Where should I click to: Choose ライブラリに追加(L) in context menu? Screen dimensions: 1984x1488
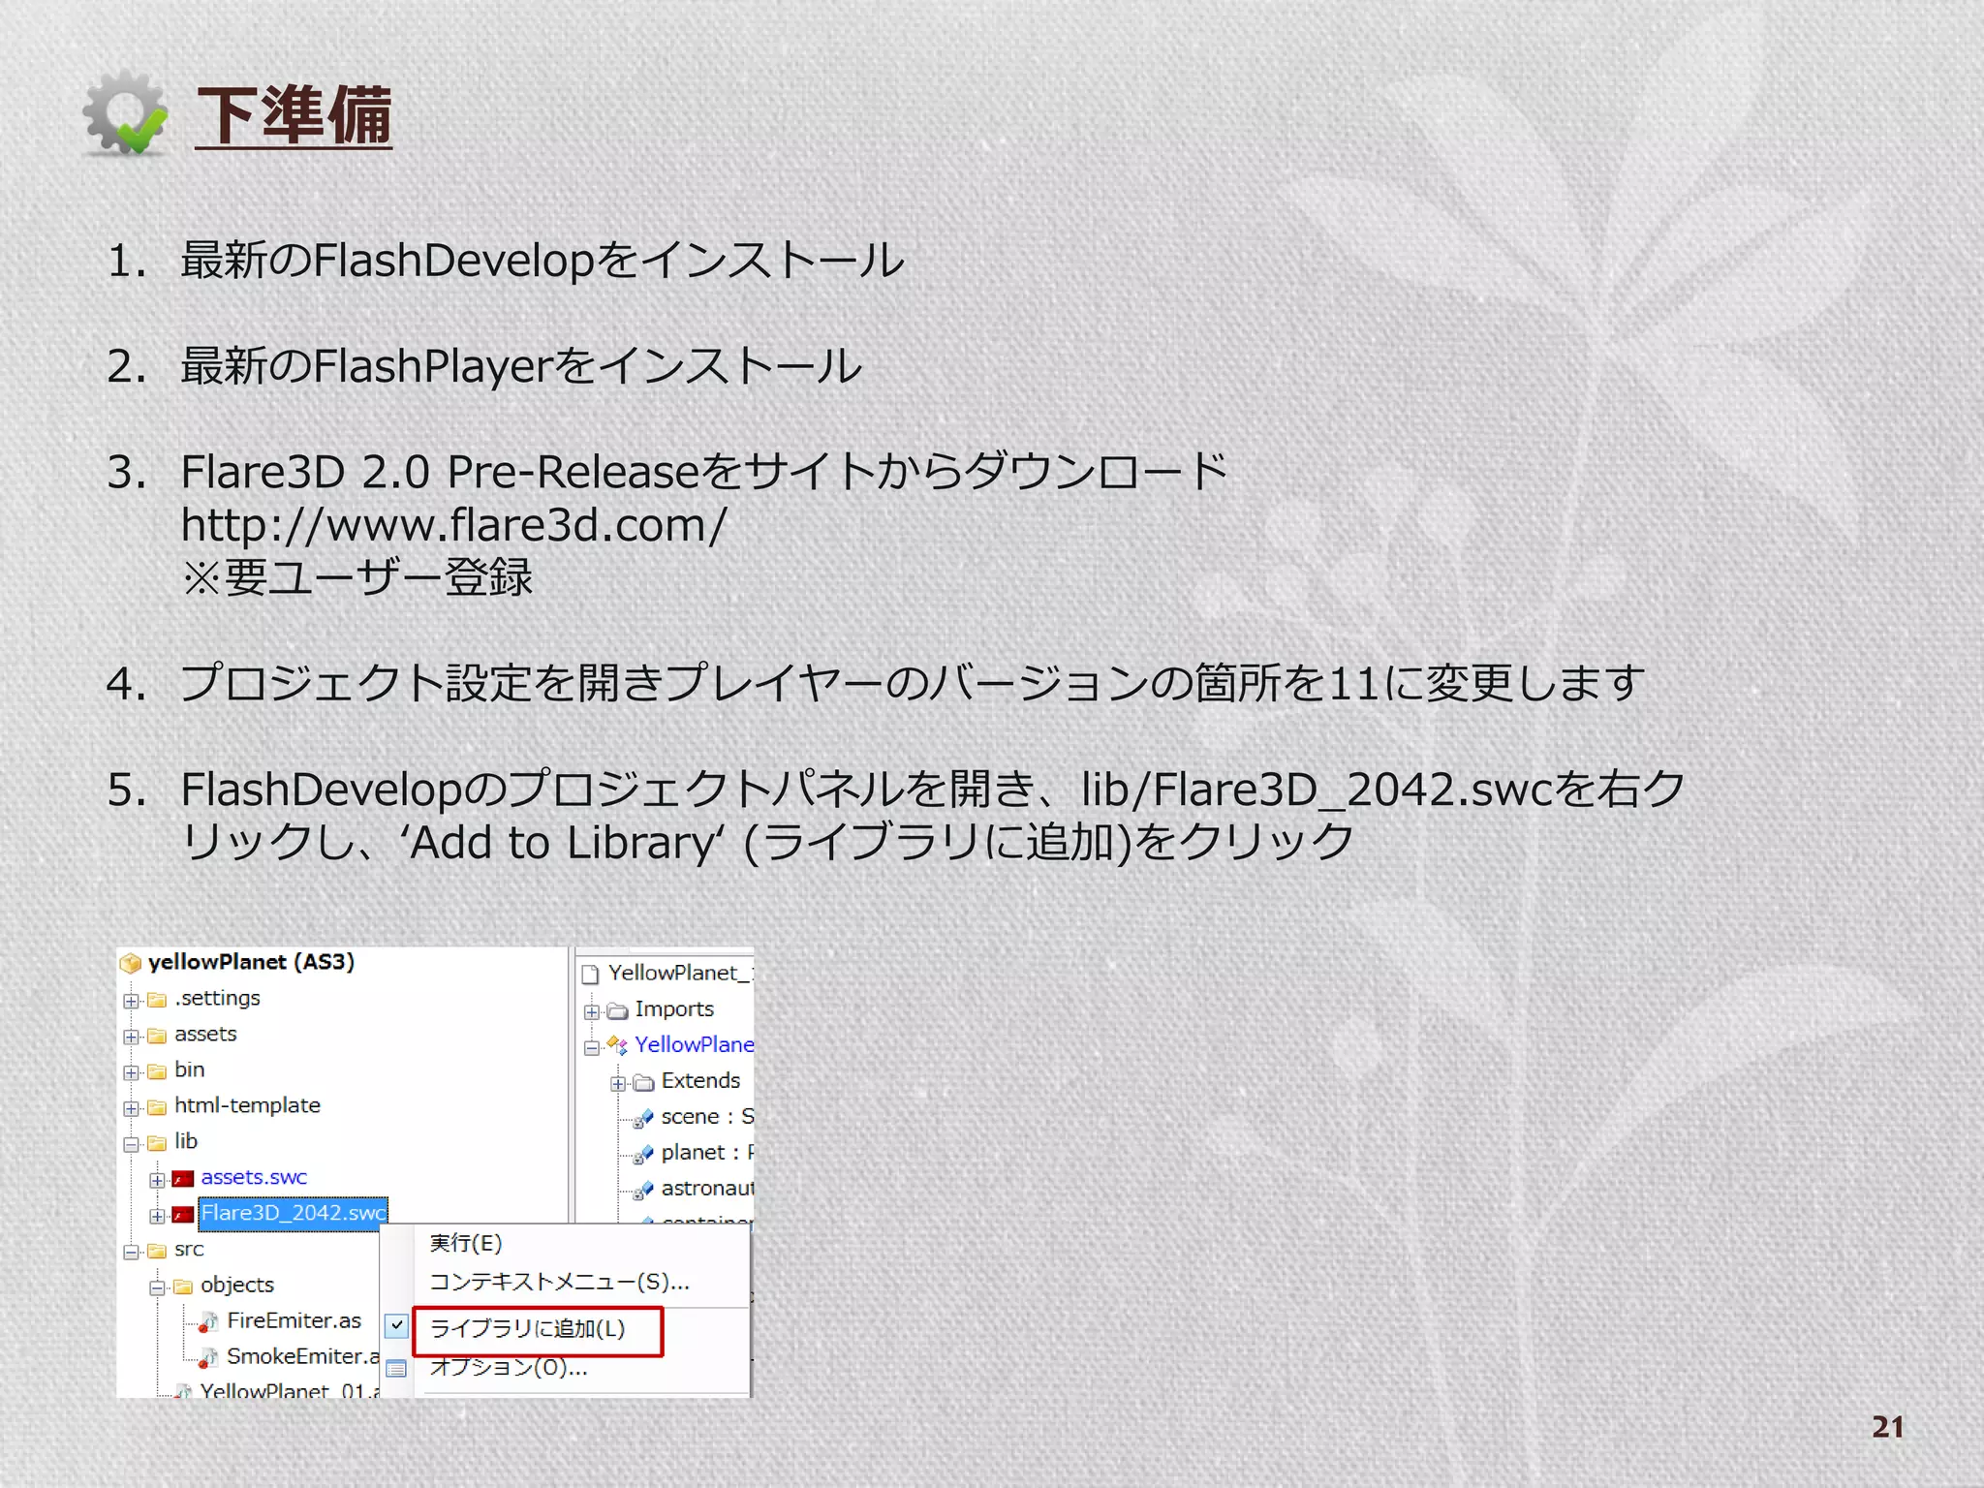click(x=528, y=1328)
